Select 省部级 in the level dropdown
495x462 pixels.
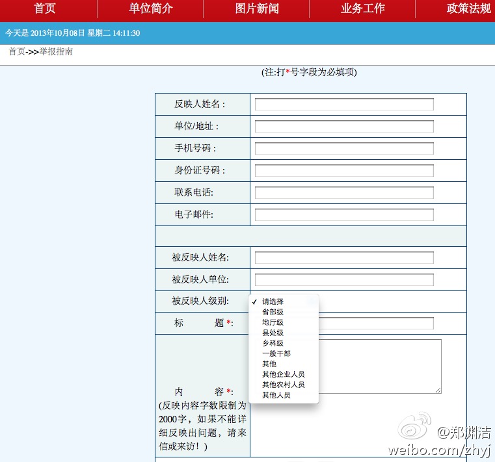(284, 312)
